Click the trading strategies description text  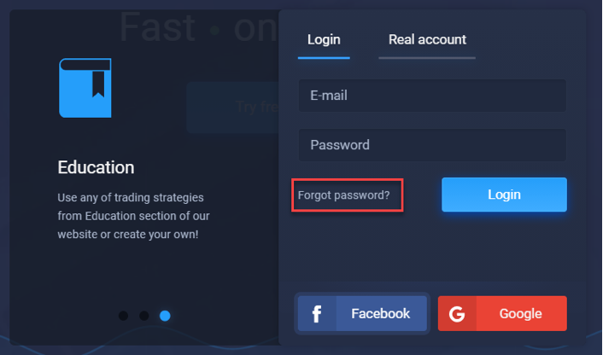tap(133, 216)
